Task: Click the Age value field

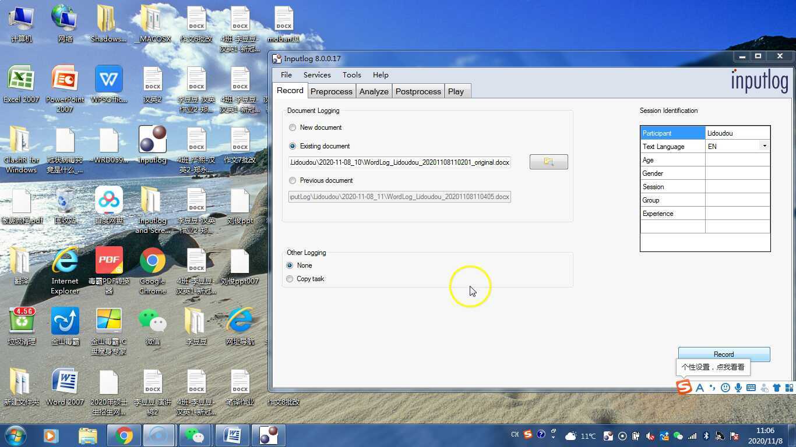Action: click(737, 160)
